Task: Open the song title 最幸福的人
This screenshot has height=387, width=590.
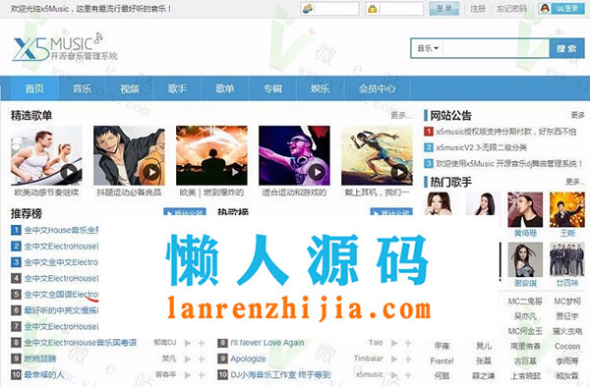Action: [44, 374]
